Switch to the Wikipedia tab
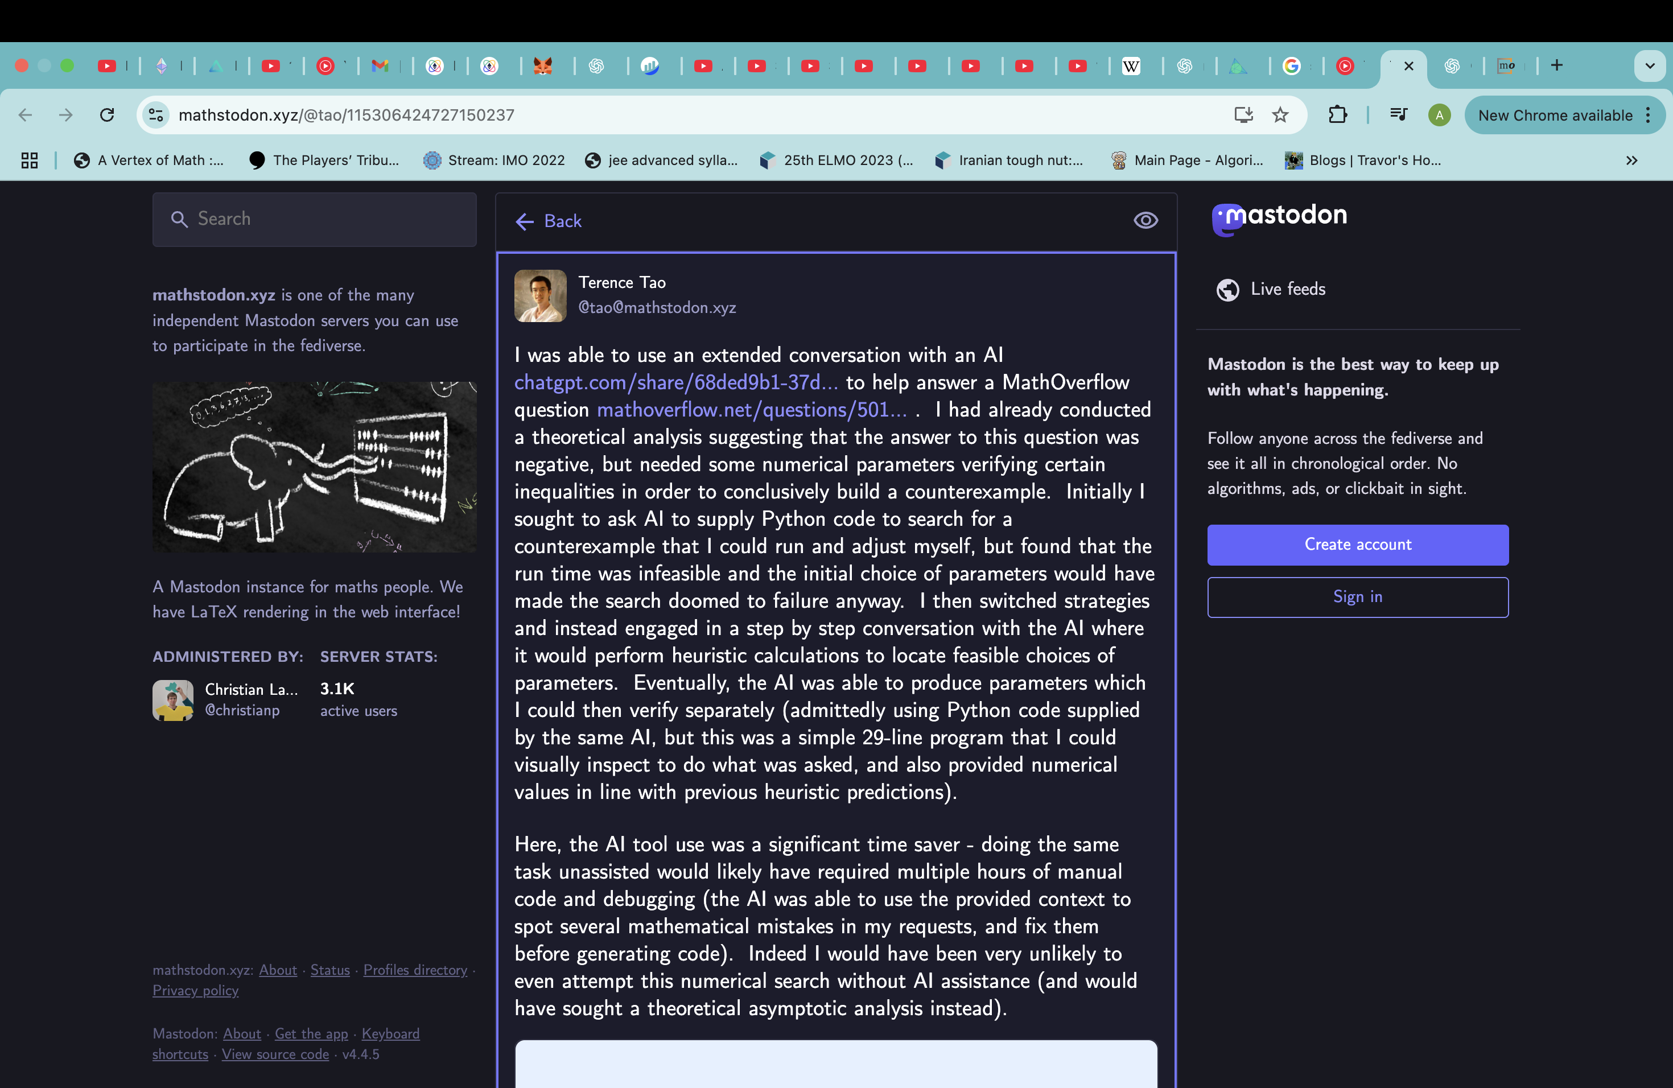 pyautogui.click(x=1130, y=66)
